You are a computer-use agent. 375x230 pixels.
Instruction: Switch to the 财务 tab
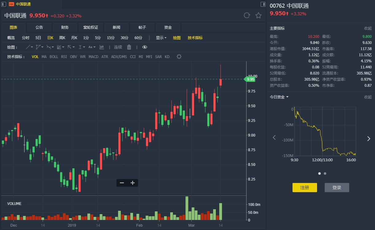tap(65, 27)
